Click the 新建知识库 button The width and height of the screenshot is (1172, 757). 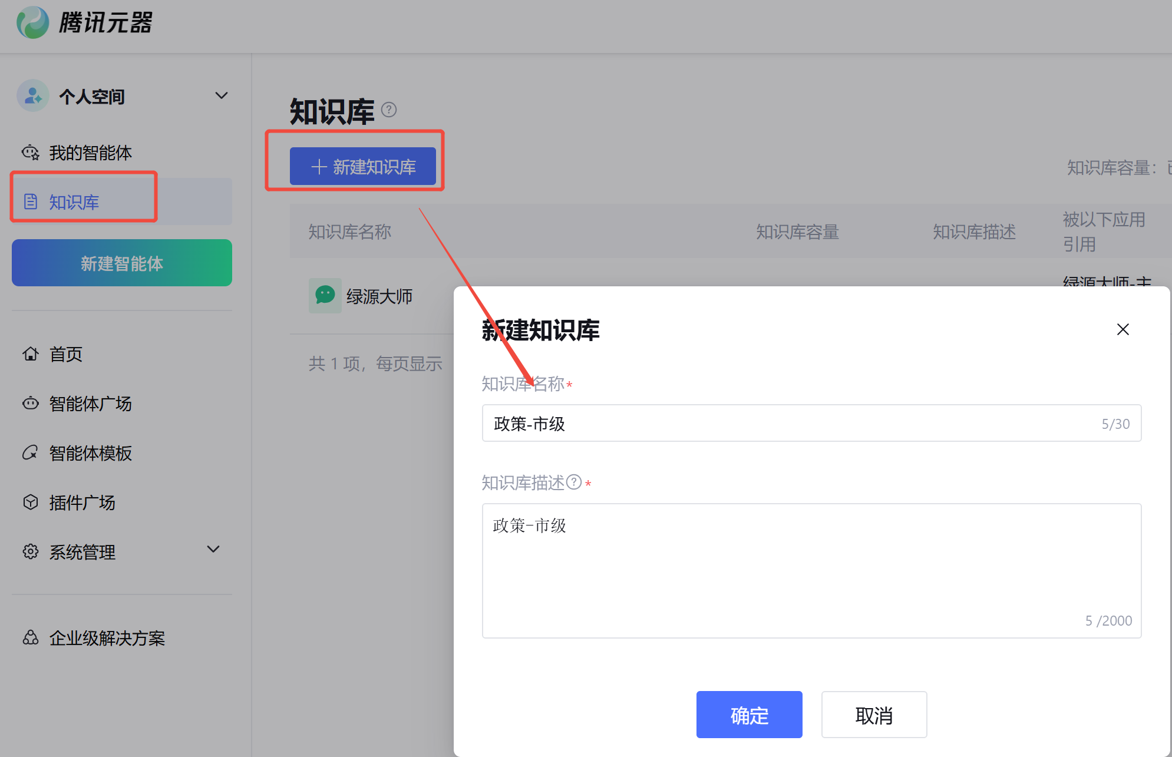(363, 167)
